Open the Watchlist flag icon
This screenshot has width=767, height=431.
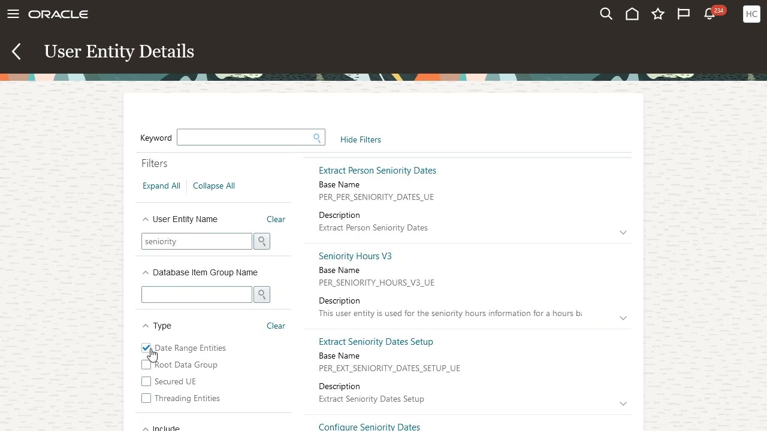pos(684,14)
